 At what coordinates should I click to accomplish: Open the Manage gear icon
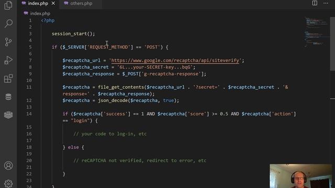(8, 184)
